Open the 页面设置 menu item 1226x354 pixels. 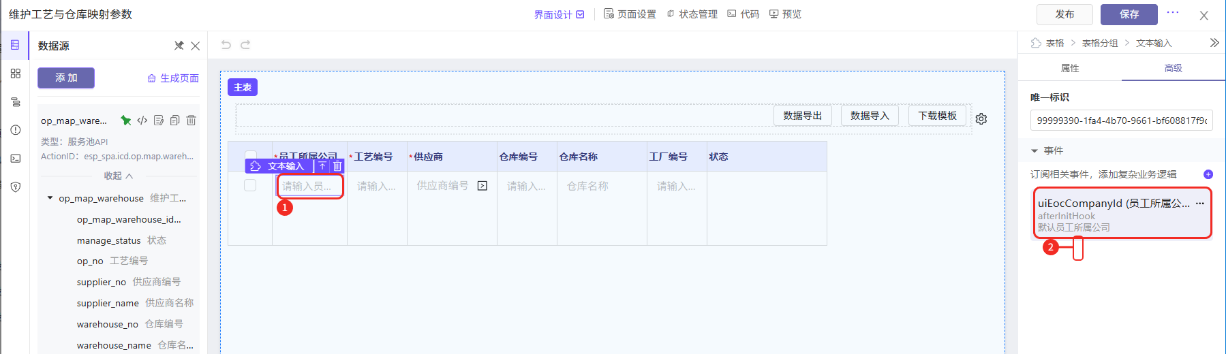(630, 14)
